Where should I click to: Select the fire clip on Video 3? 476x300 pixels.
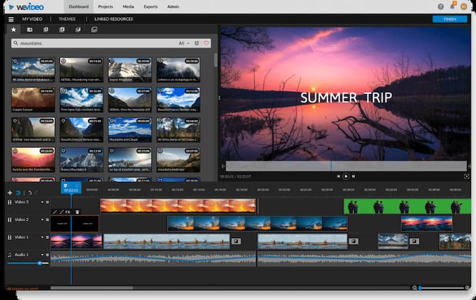[178, 206]
